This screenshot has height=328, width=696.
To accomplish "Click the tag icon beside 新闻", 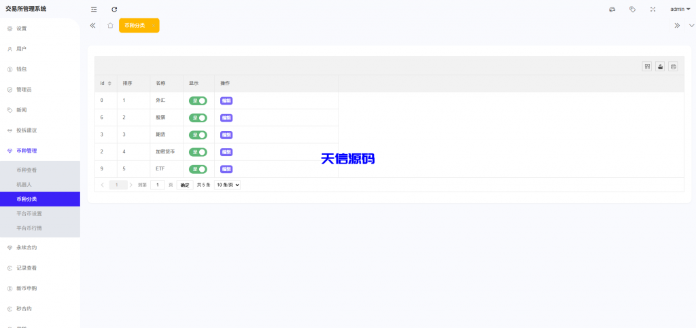I will (10, 111).
